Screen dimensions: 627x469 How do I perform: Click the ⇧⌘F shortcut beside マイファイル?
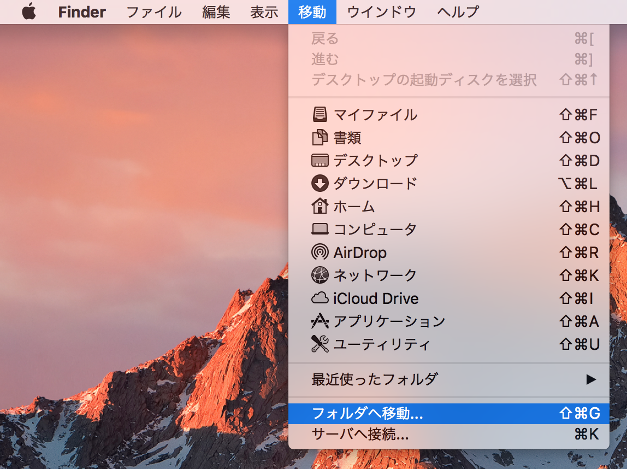(x=578, y=115)
